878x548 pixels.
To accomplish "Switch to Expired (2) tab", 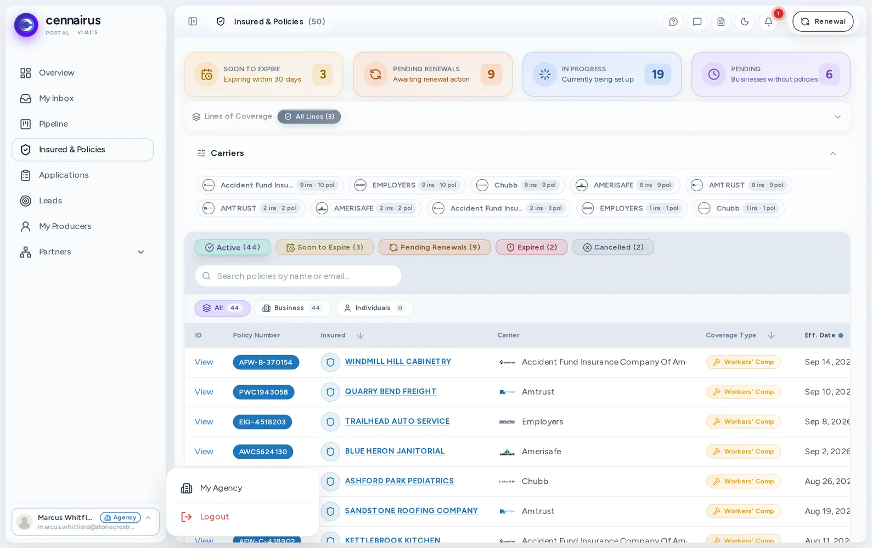I will coord(531,247).
